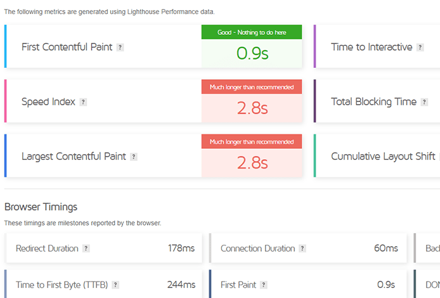Click the Time to First Byte (TTFB) label
Viewport: 440px width, 298px height.
click(x=61, y=285)
